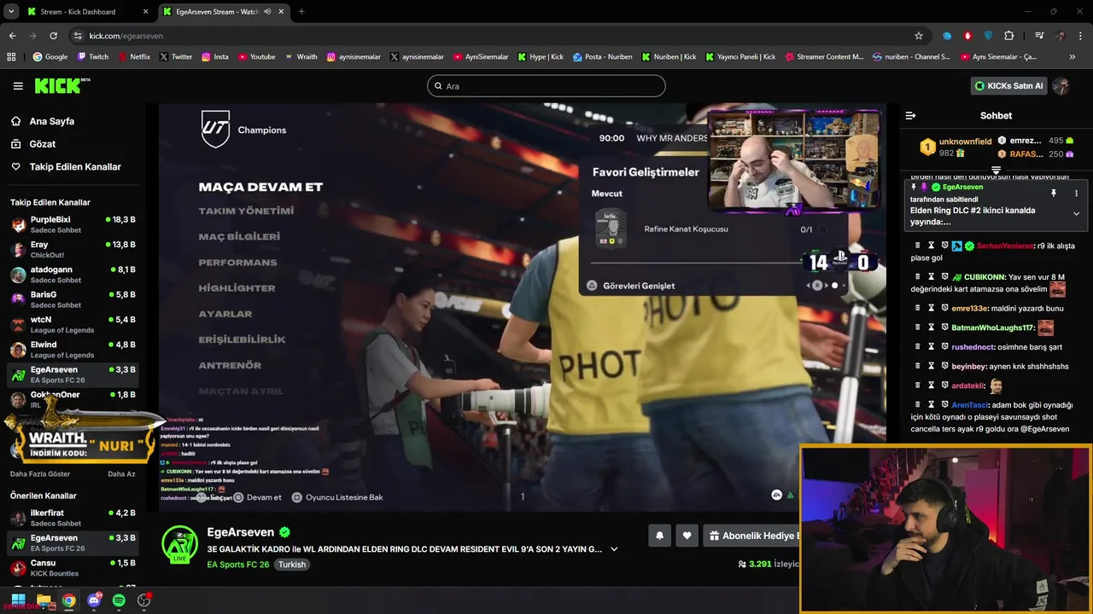The image size is (1093, 614).
Task: Open browser extensions puzzle icon
Action: (x=1009, y=36)
